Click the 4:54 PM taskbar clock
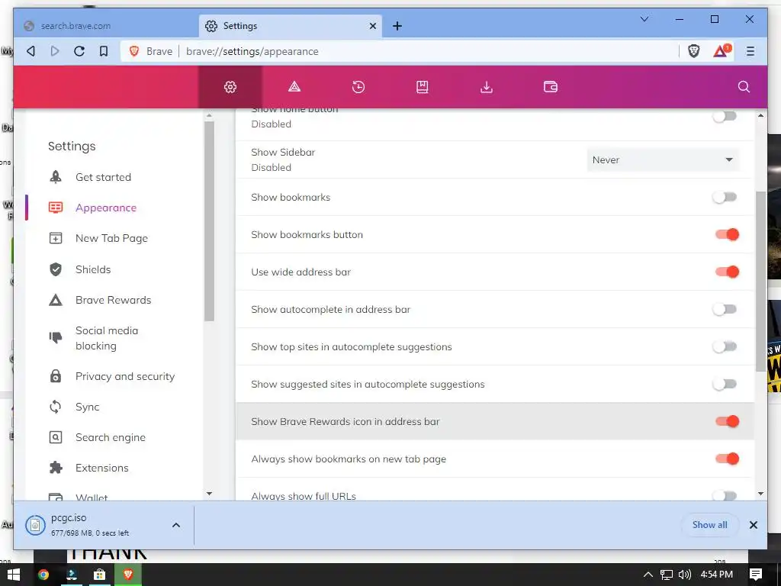The width and height of the screenshot is (781, 586). [x=716, y=575]
